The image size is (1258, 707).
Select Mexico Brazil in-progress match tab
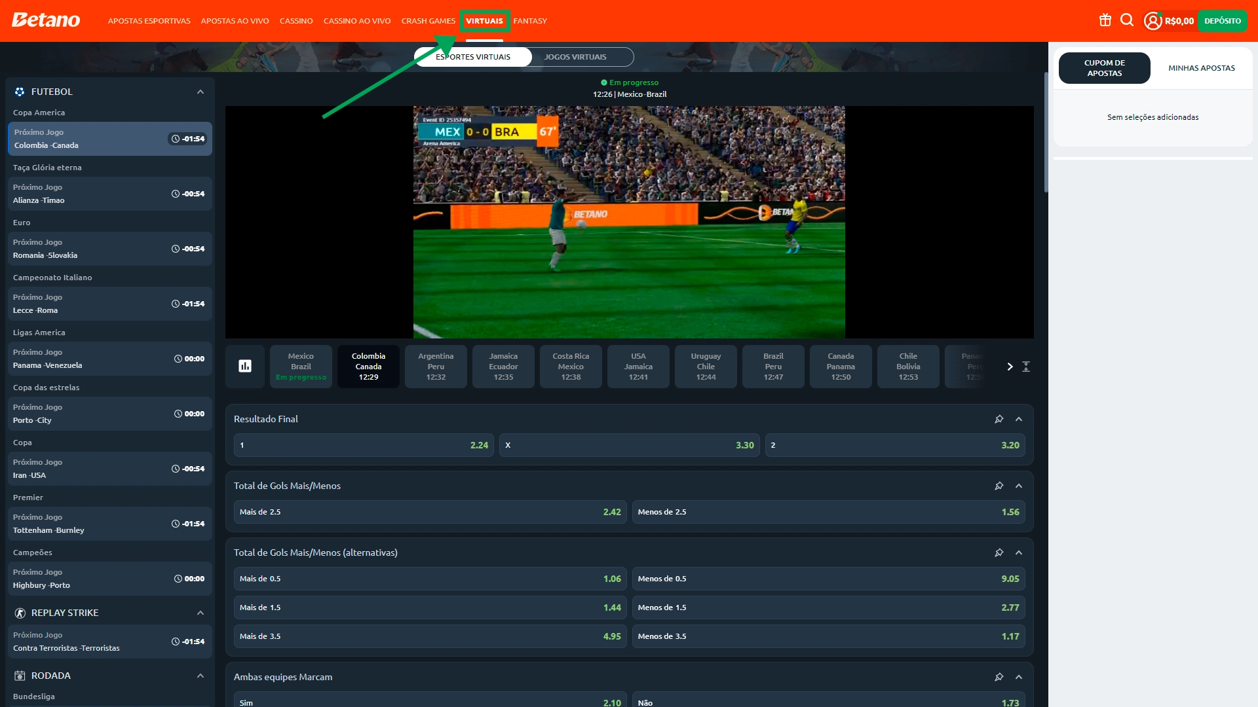(x=301, y=367)
